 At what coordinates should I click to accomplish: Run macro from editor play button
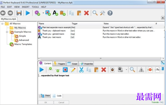[41, 70]
